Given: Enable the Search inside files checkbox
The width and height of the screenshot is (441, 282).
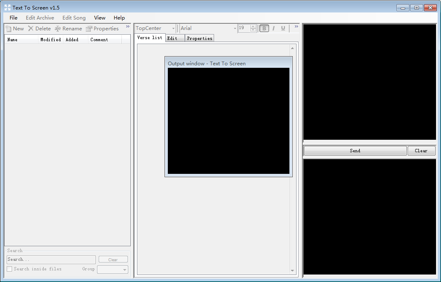Looking at the screenshot, I should pyautogui.click(x=10, y=269).
